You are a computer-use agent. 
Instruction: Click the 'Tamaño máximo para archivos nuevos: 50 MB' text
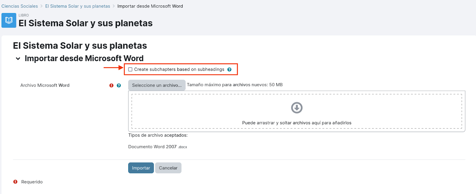pyautogui.click(x=235, y=85)
